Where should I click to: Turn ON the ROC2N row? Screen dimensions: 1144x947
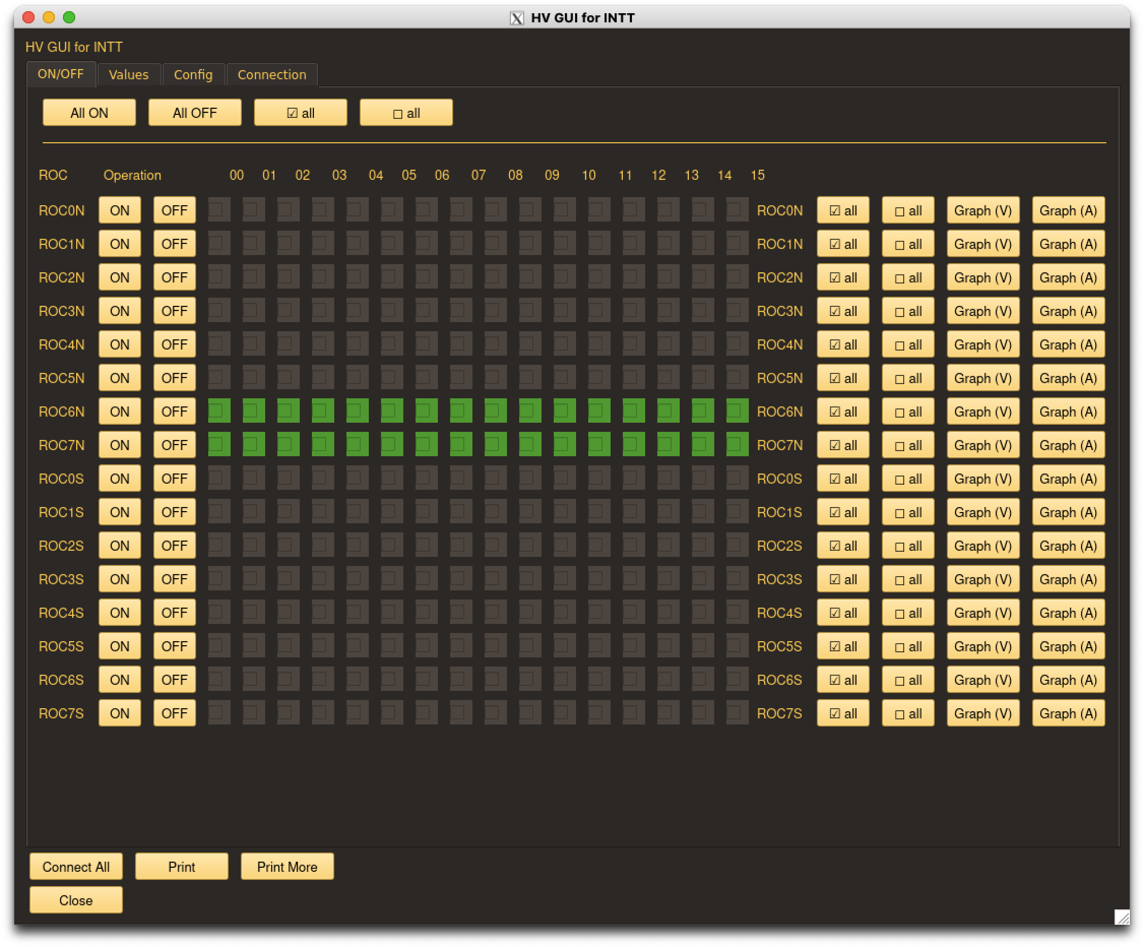click(119, 277)
